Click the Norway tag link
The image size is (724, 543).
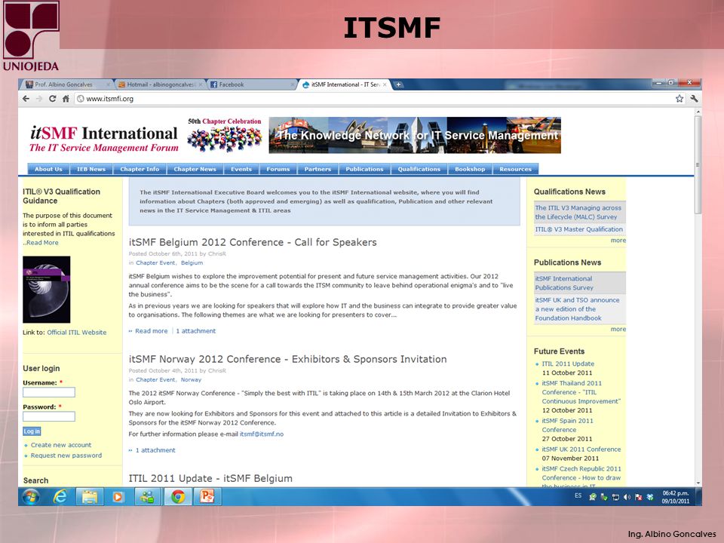pyautogui.click(x=191, y=379)
